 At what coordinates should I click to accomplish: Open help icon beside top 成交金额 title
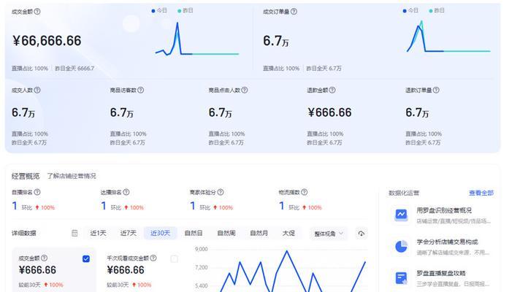coord(37,12)
